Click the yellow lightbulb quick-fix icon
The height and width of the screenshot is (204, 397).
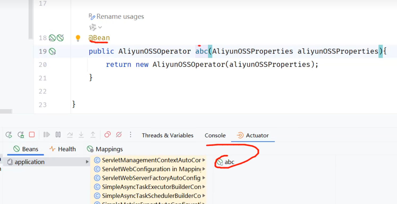(78, 38)
